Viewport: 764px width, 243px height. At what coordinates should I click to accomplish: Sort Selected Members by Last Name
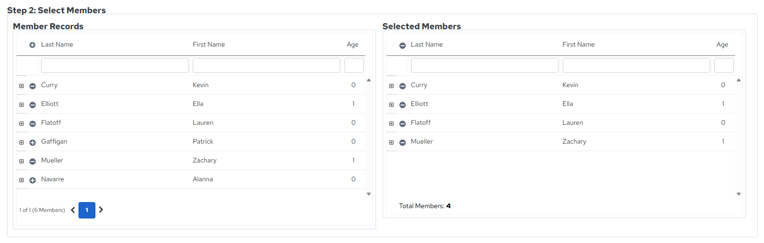pos(427,44)
